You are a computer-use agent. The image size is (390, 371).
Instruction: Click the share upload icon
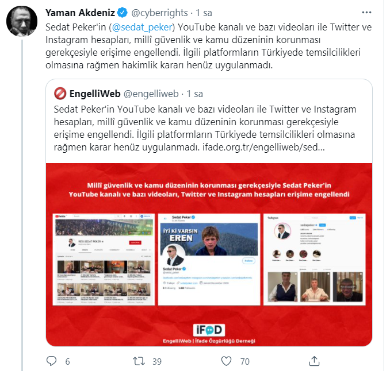point(314,361)
